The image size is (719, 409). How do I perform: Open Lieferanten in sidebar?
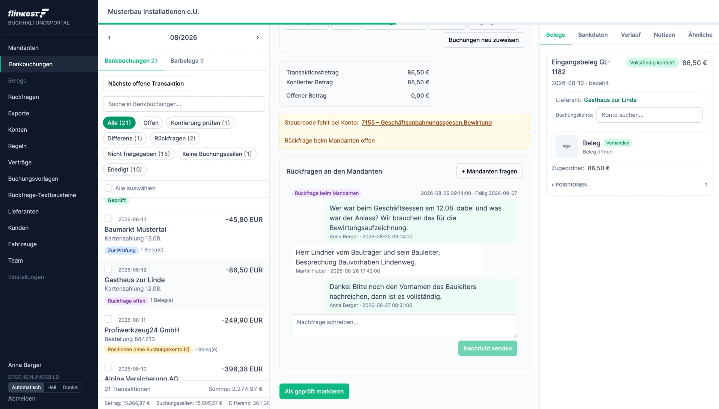pyautogui.click(x=49, y=211)
